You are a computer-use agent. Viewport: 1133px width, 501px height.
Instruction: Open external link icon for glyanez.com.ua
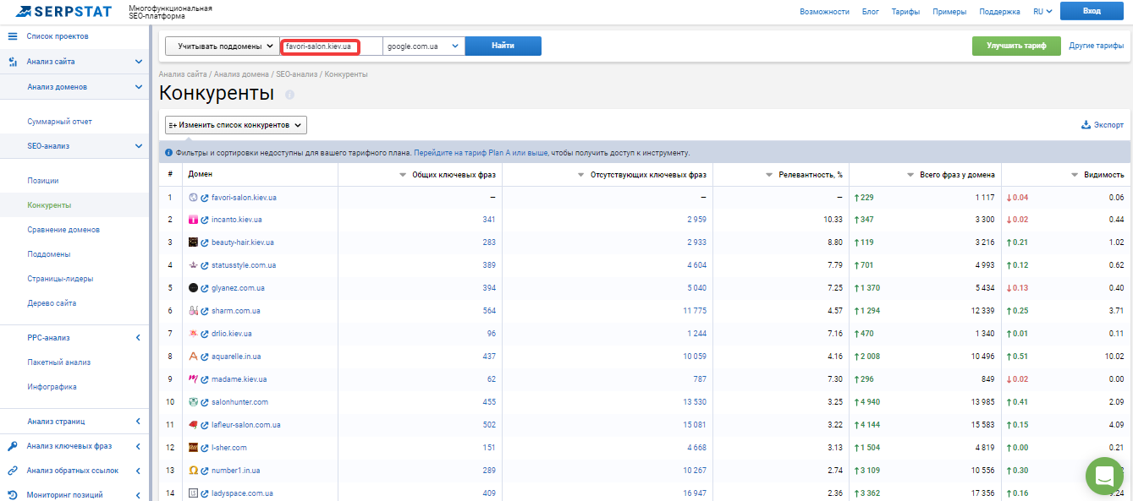(205, 288)
